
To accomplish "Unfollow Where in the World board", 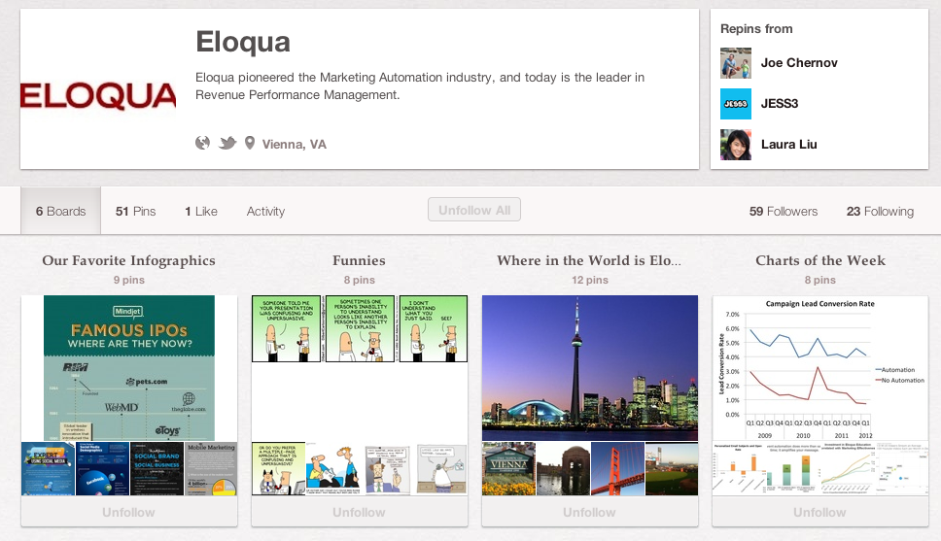I will (590, 512).
